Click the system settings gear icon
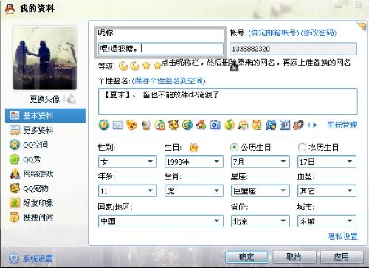The width and height of the screenshot is (369, 268). coord(14,258)
